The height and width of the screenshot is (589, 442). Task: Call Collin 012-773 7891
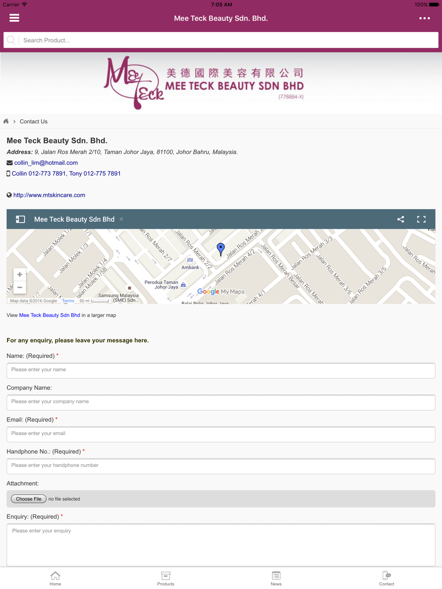click(x=39, y=174)
